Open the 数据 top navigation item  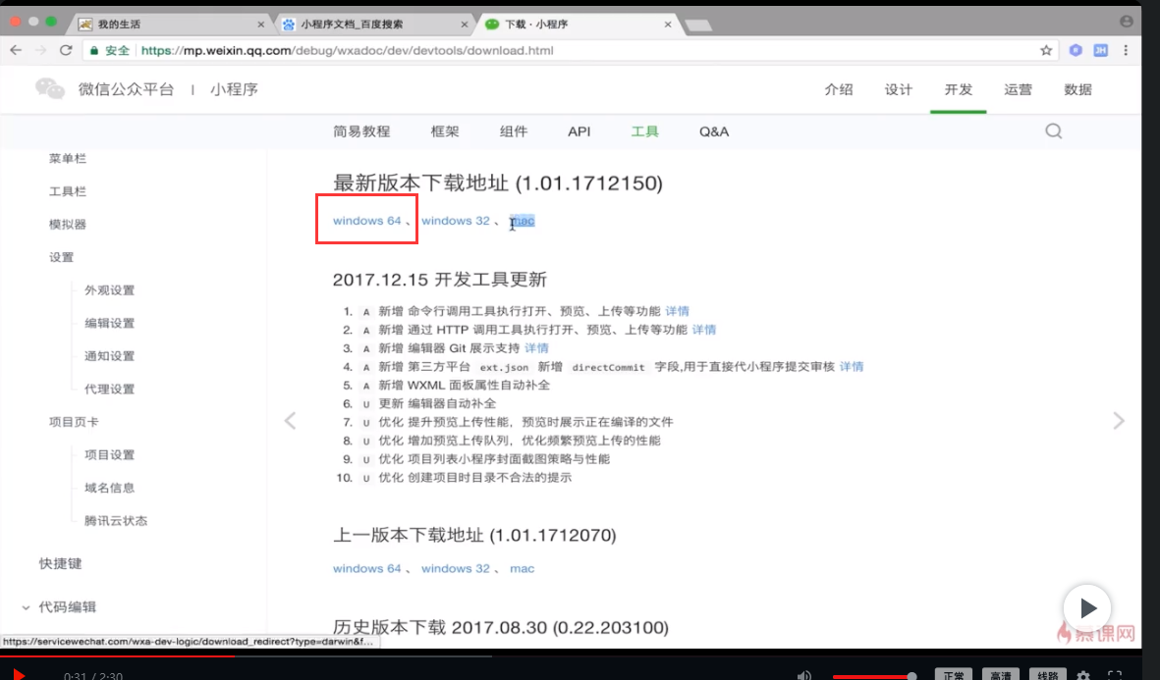click(1077, 89)
